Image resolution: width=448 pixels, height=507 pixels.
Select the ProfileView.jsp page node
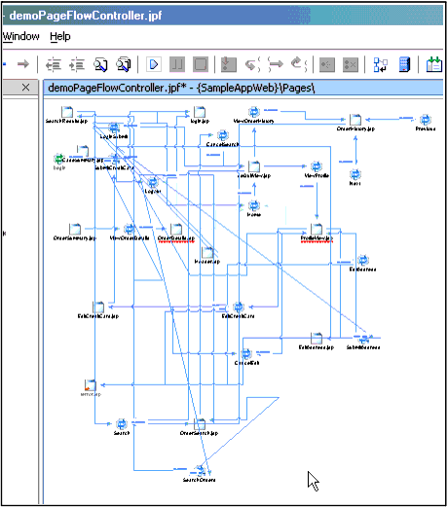[317, 229]
